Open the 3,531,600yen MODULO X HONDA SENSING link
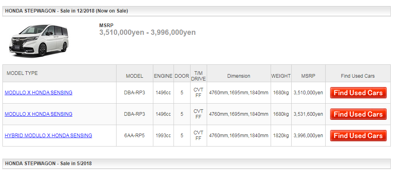Viewport: 394px width, 170px height. point(38,114)
